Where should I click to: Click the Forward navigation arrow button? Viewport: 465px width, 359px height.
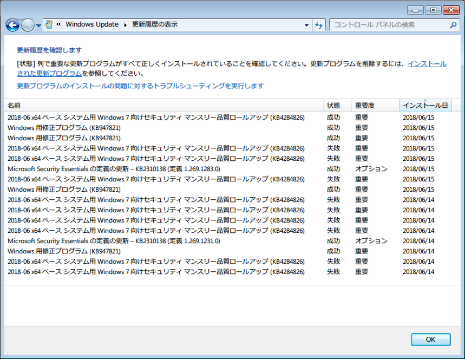pyautogui.click(x=27, y=25)
